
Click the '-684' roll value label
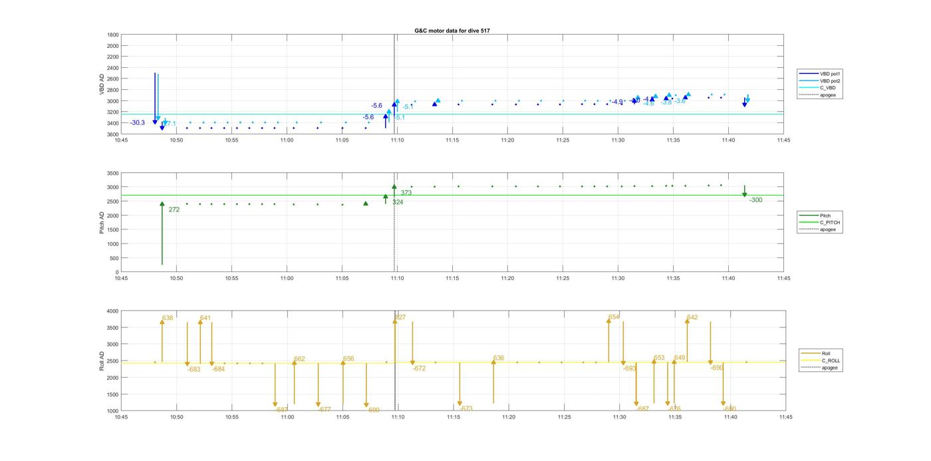point(219,369)
